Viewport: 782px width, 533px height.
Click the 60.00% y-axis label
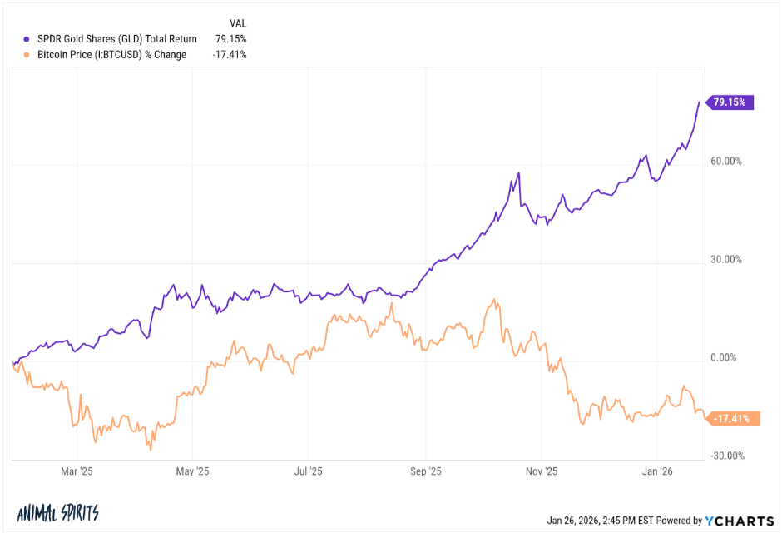(726, 162)
